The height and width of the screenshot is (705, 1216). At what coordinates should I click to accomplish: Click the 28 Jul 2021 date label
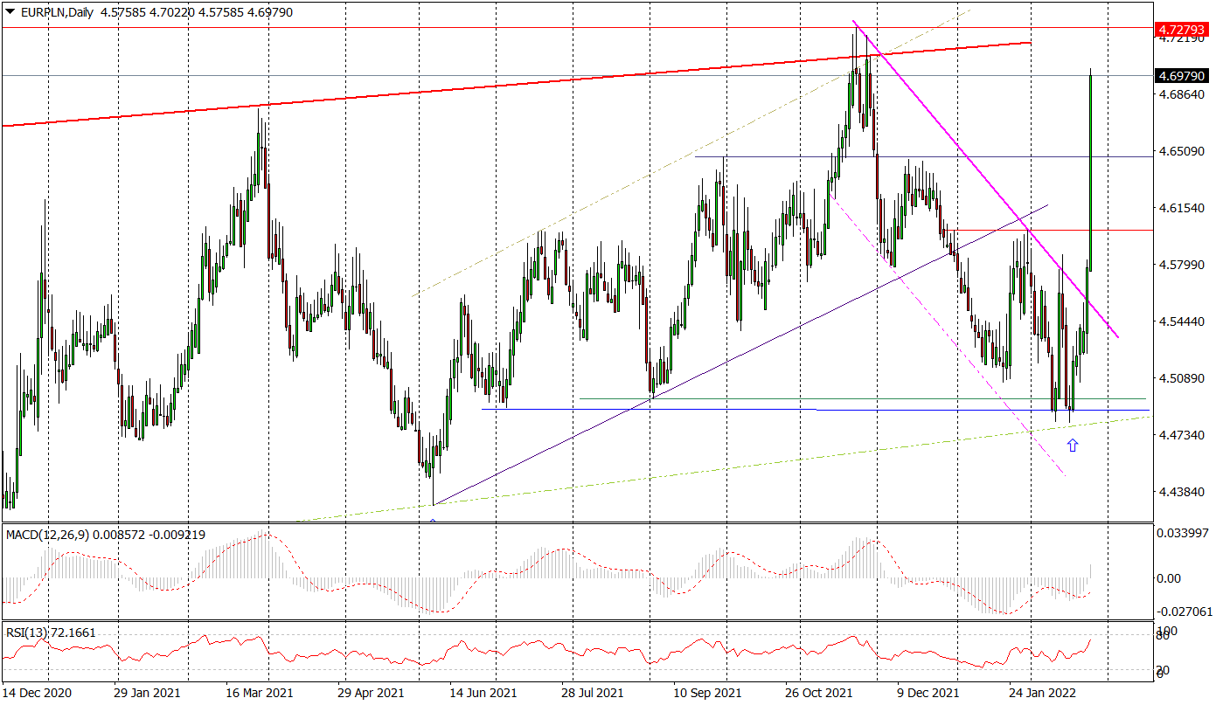coord(592,693)
